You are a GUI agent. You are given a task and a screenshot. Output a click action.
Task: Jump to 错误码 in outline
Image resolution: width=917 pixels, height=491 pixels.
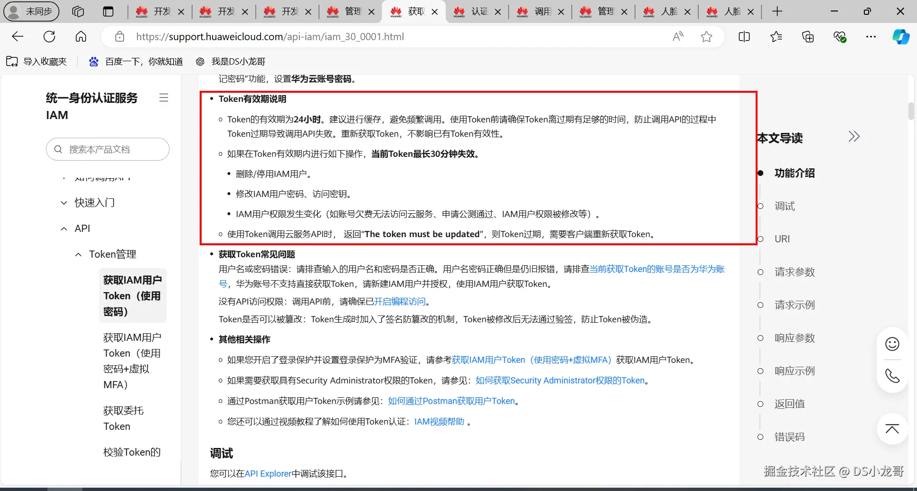(790, 437)
